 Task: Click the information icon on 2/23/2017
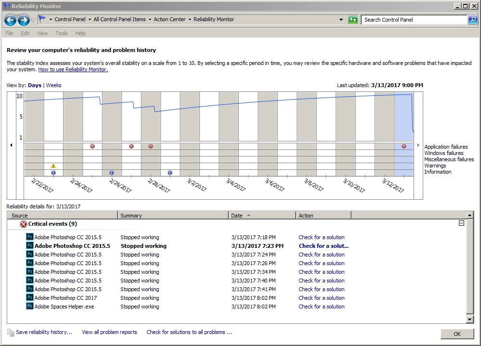coord(53,173)
